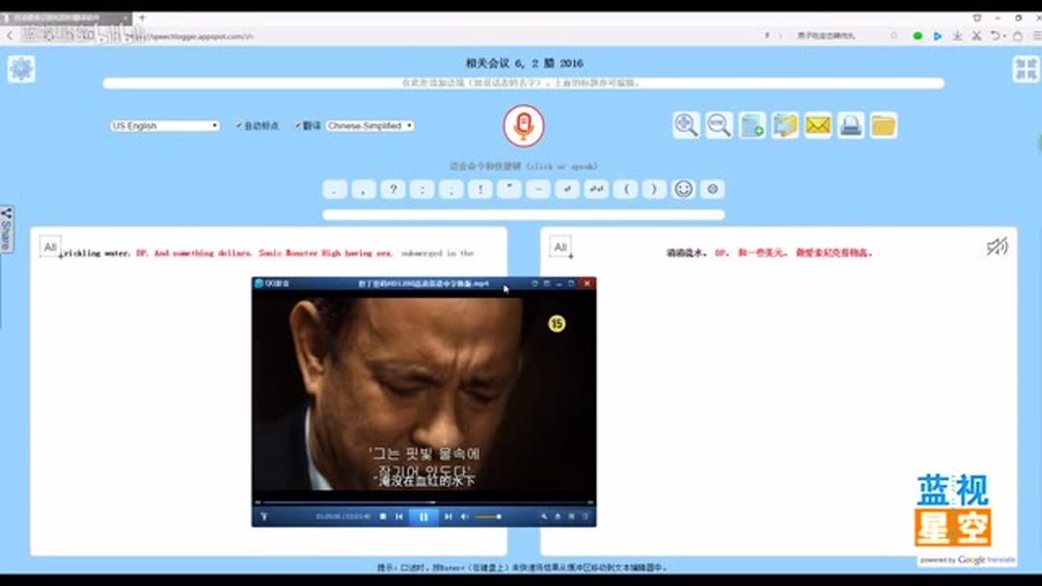Select the zoom-in magnifier icon

685,125
